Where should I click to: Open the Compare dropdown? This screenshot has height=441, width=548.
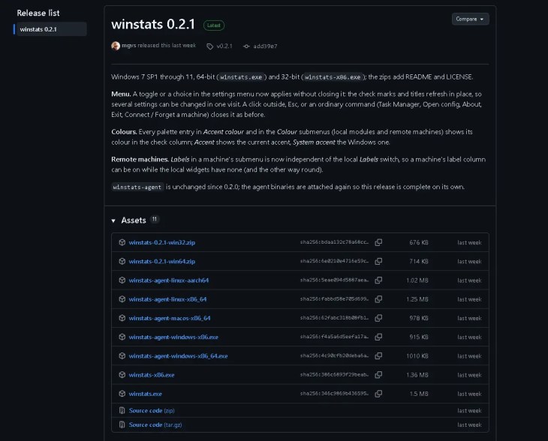tap(470, 19)
